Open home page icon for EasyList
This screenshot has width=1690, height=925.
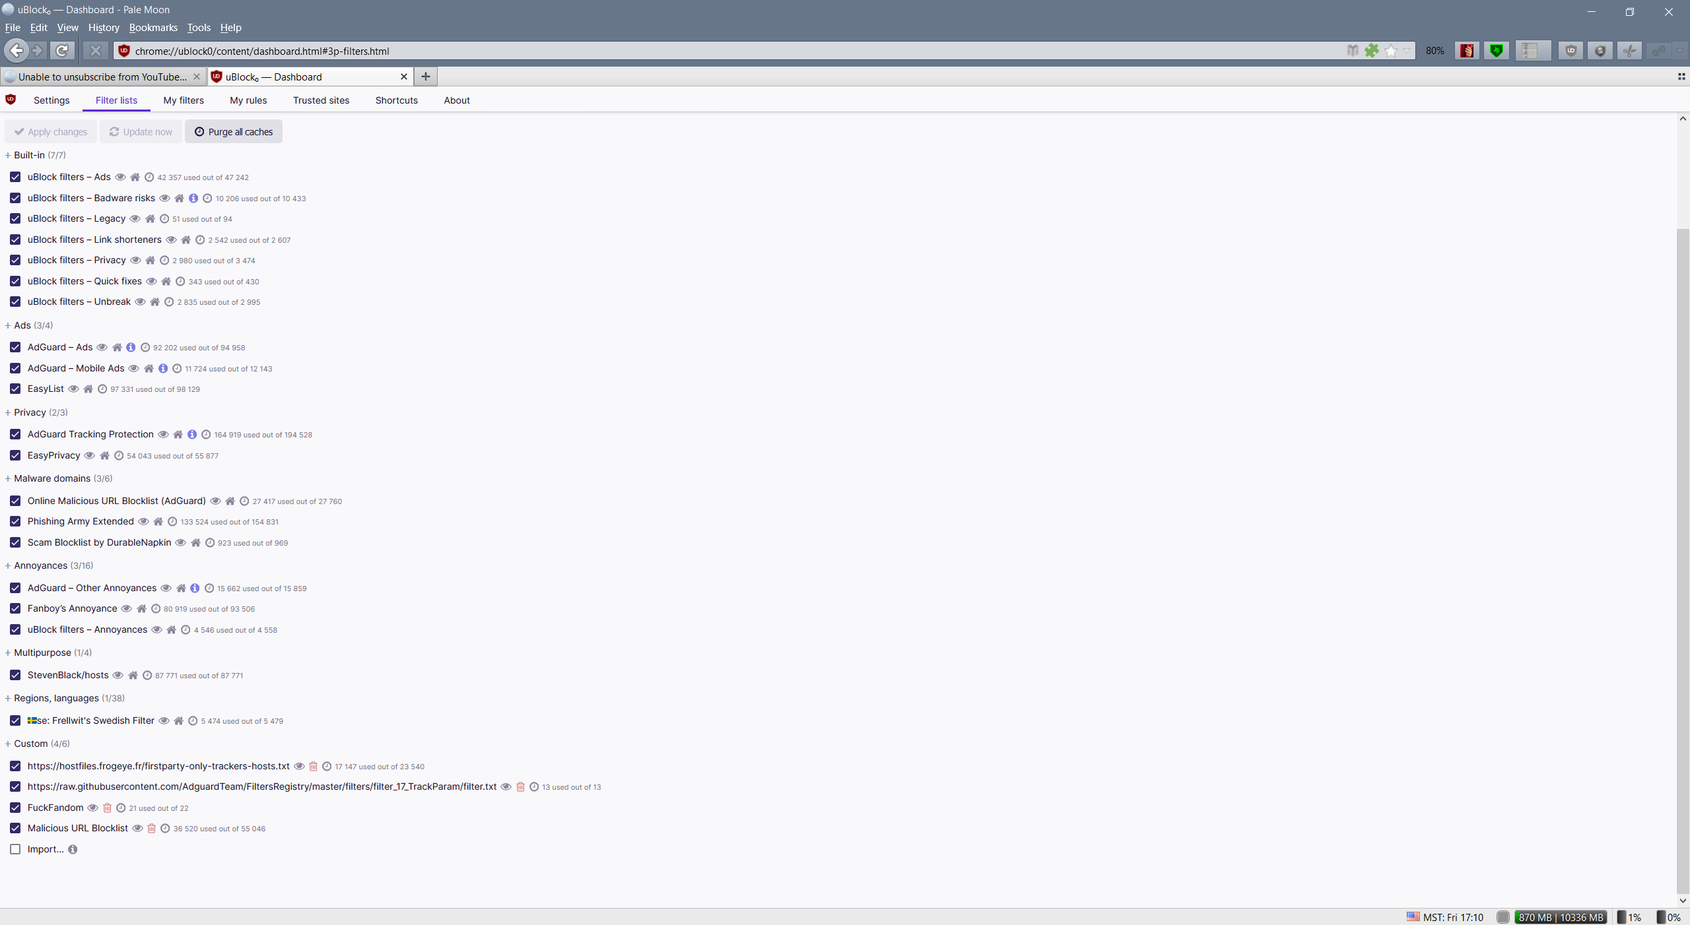click(88, 389)
